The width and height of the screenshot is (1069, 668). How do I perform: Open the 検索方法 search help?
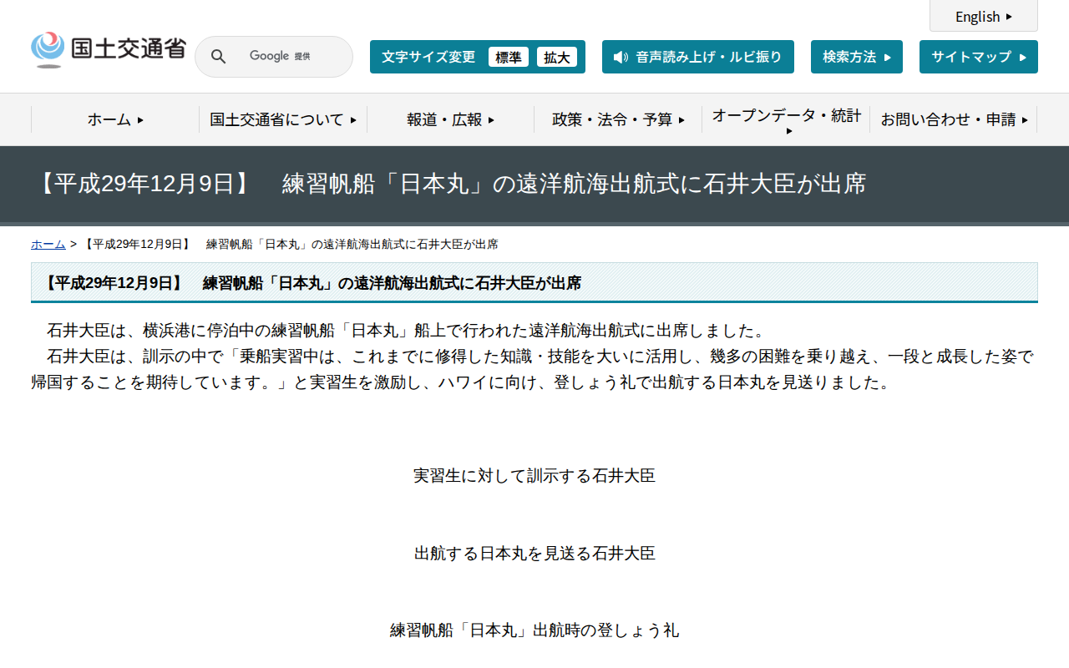856,57
